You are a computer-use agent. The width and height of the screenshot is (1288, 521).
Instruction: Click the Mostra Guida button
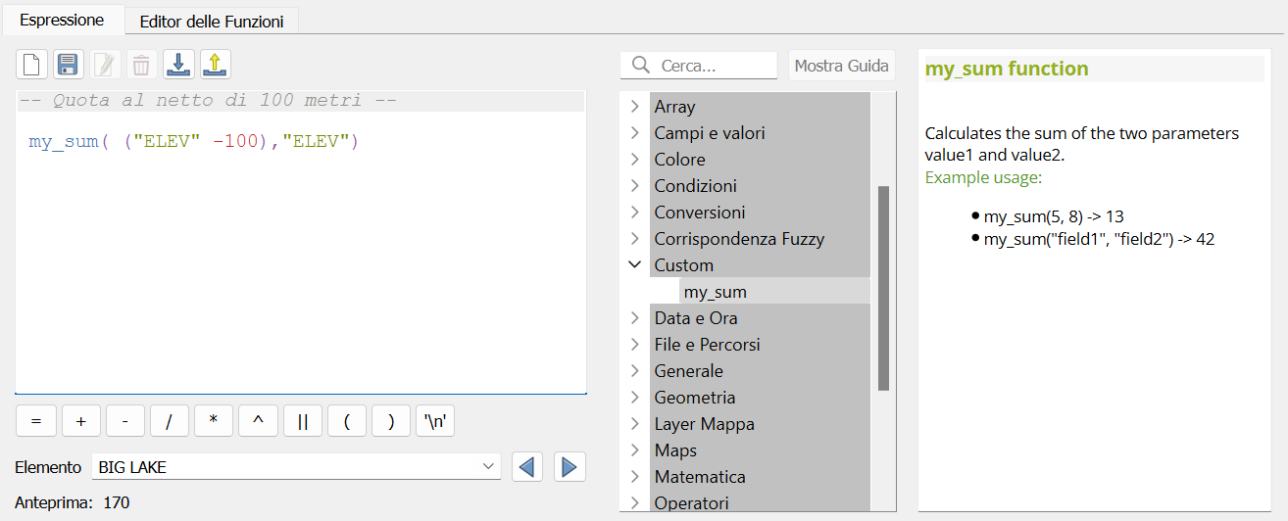(842, 66)
